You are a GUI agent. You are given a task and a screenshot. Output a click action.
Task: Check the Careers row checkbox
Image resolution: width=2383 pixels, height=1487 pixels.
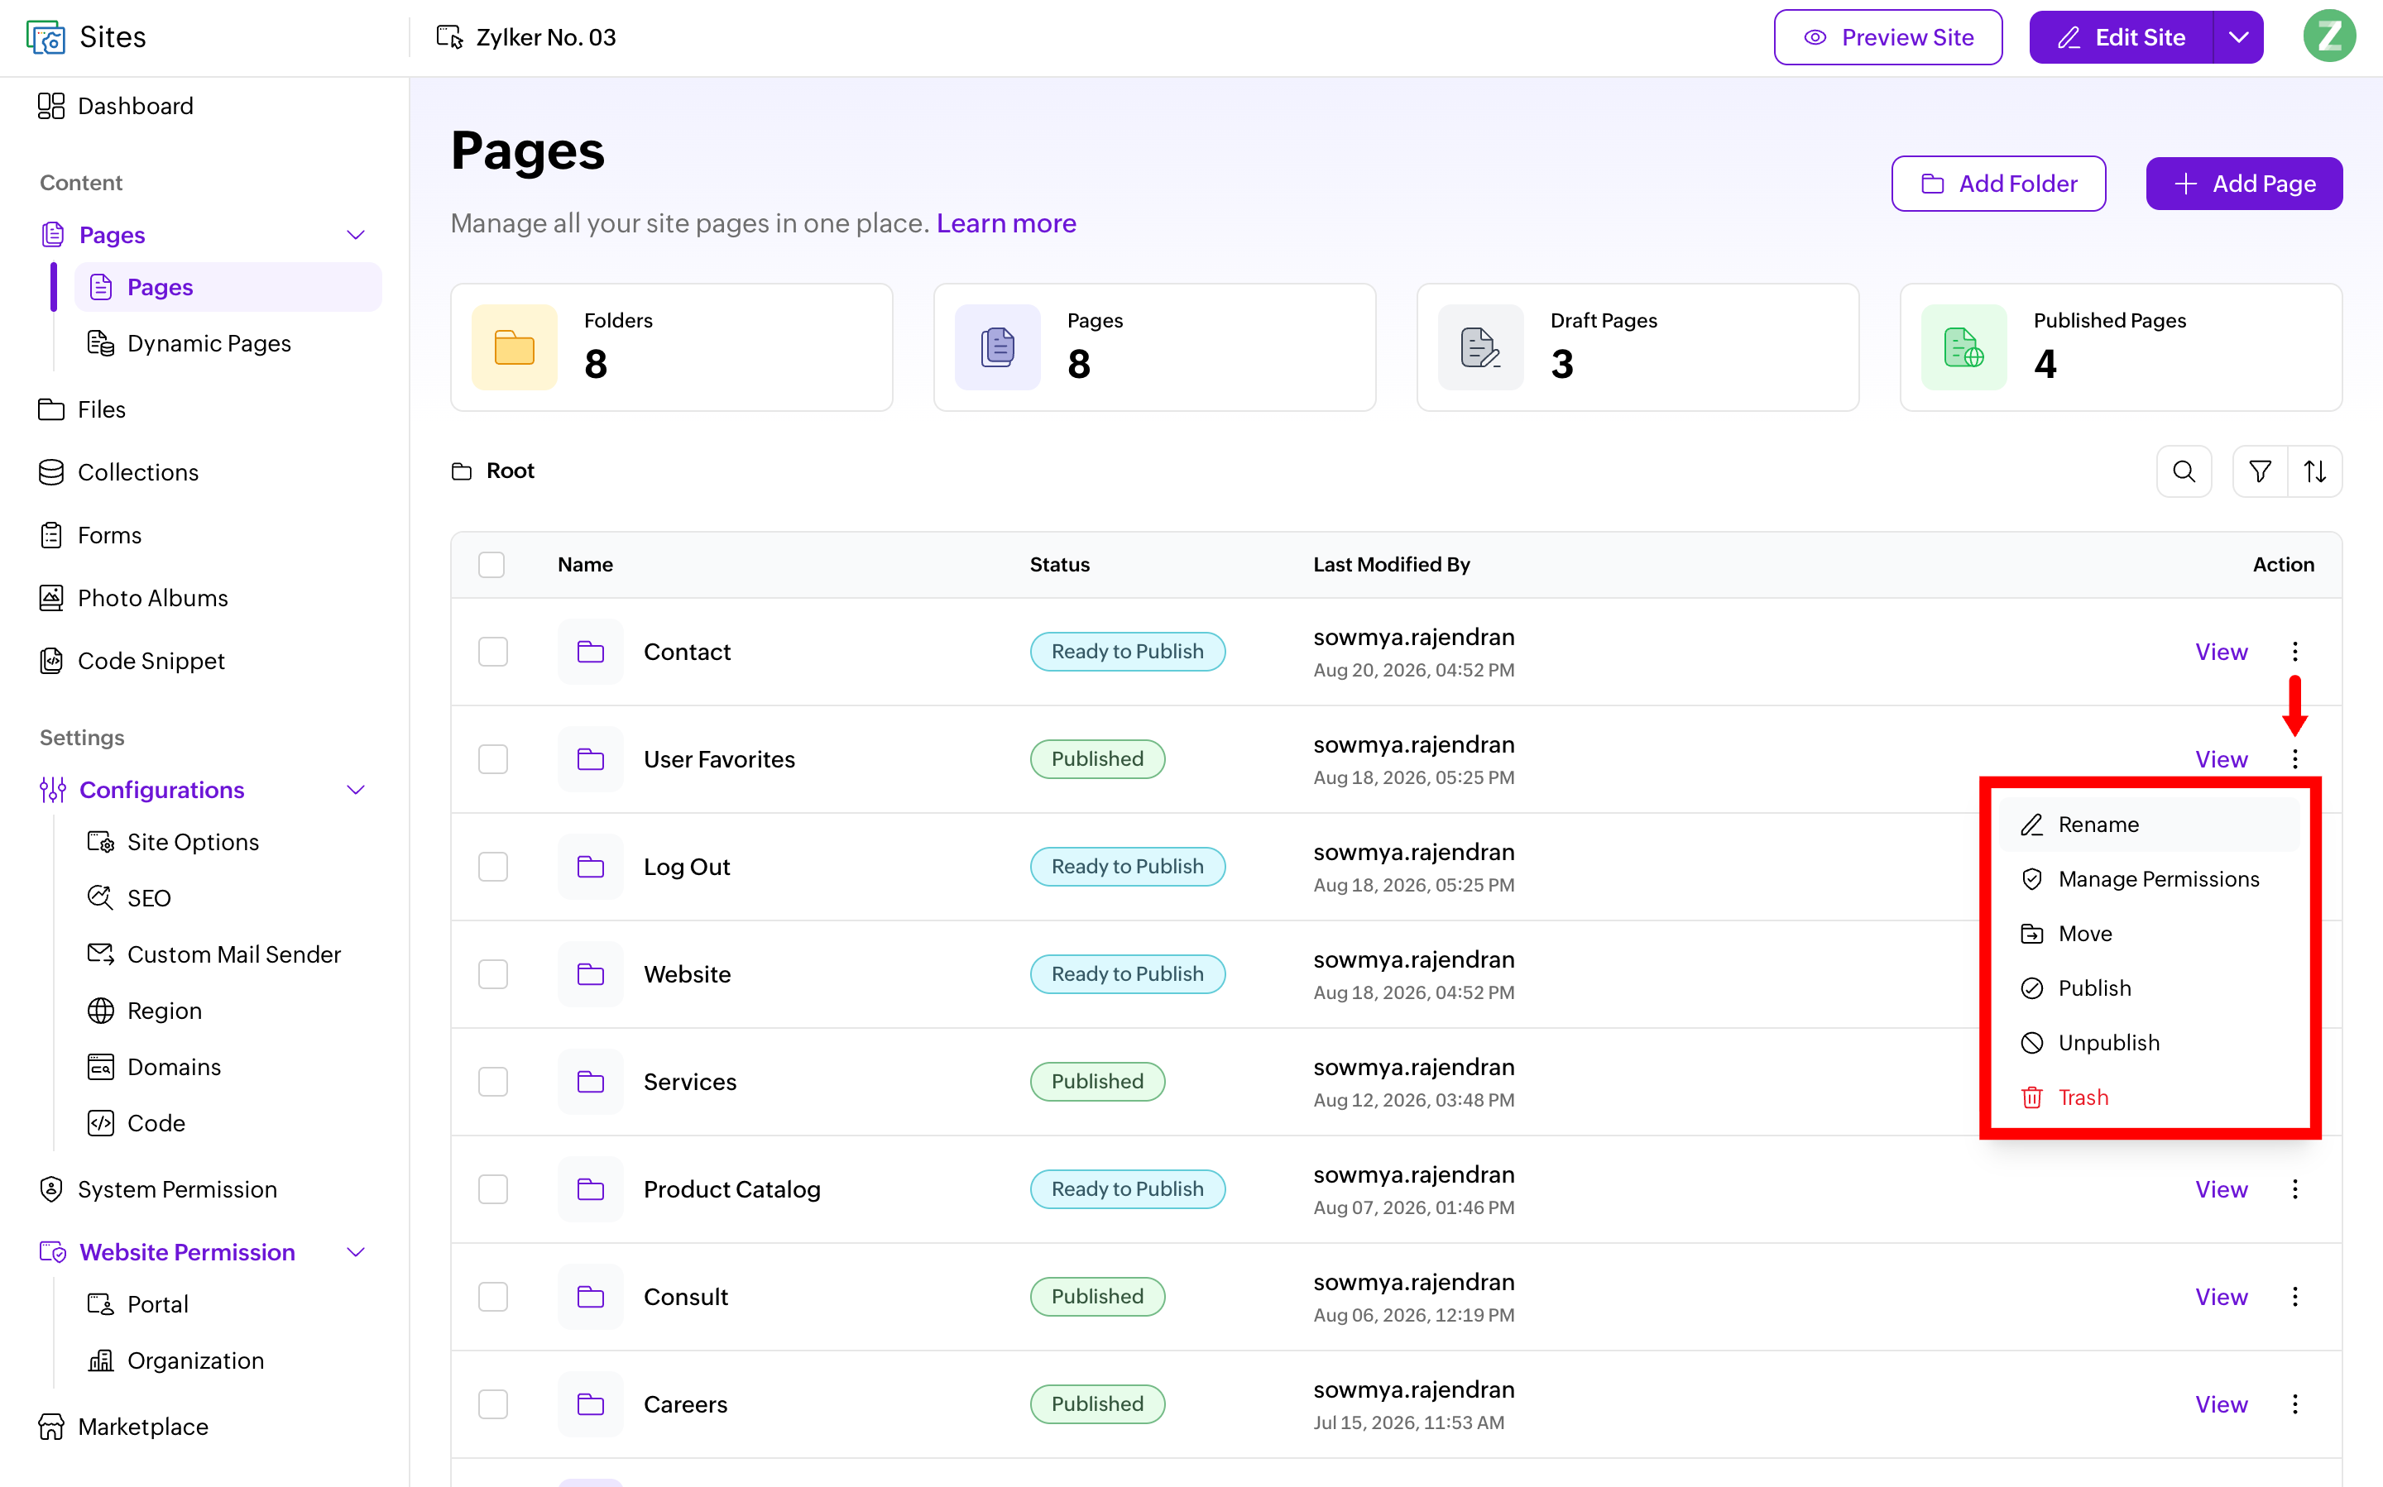(493, 1404)
